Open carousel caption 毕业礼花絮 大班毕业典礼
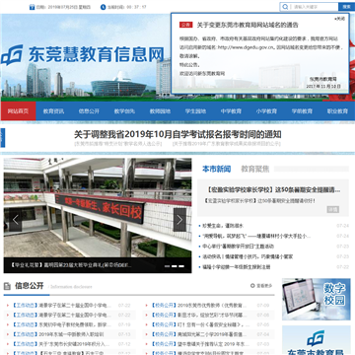Viewport: 355px width, 355px height. (x=71, y=265)
